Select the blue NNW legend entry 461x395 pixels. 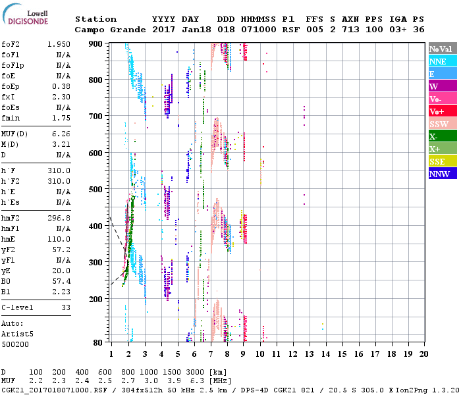pyautogui.click(x=443, y=174)
